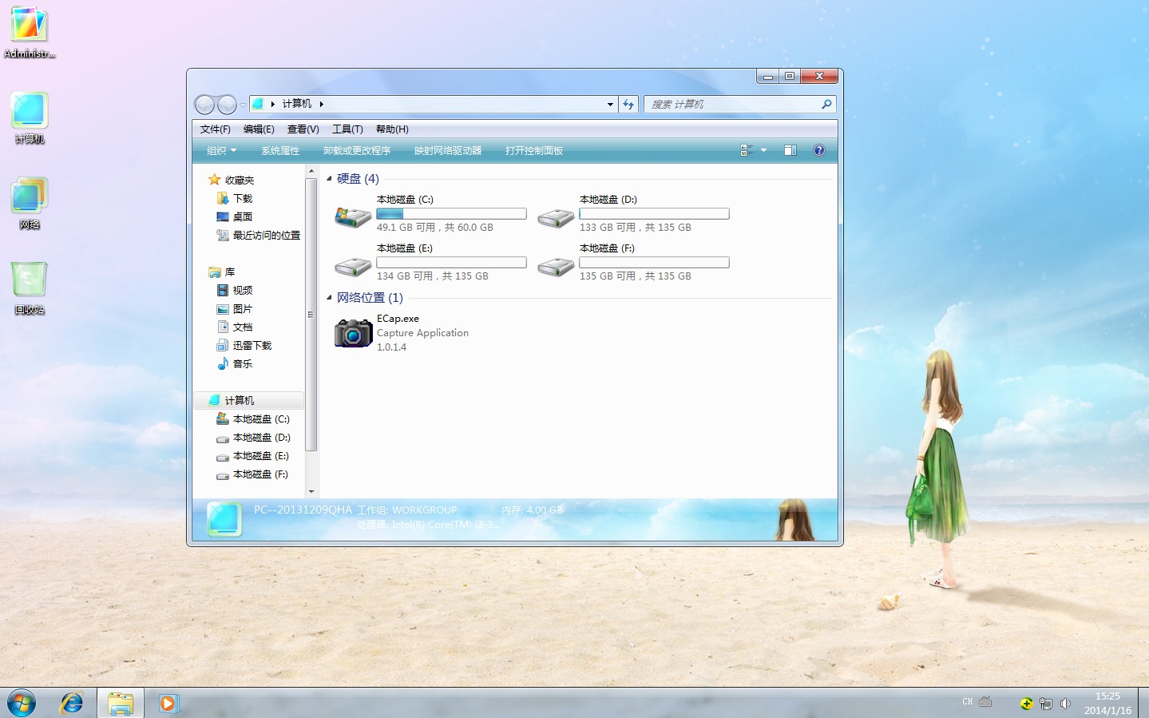This screenshot has height=718, width=1149.
Task: Select 本地磁盘 (E:) in navigation tree
Action: point(253,455)
